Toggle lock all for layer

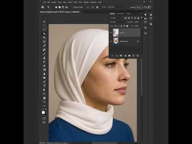pyautogui.click(x=127, y=26)
